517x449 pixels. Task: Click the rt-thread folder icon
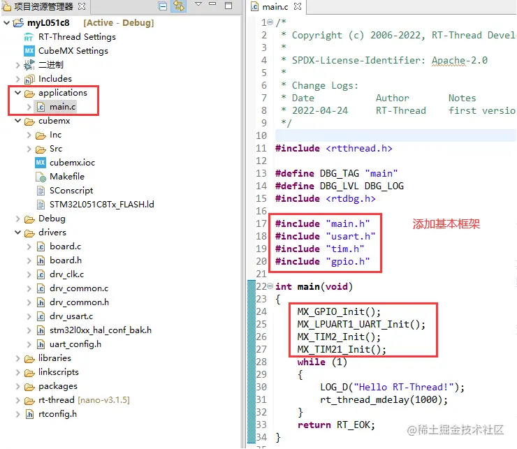[29, 401]
